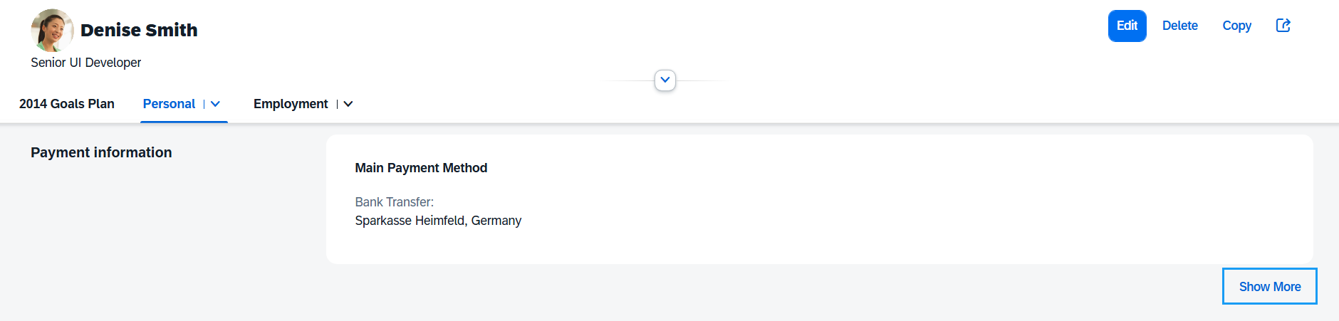Click the Denise Smith name heading

(139, 30)
